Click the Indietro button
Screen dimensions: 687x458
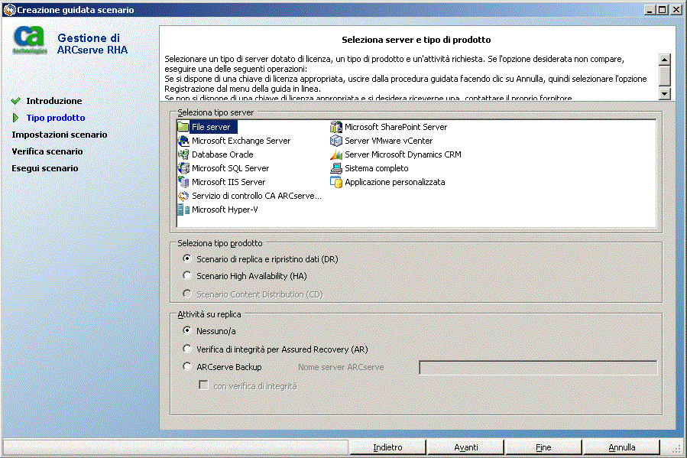[387, 447]
